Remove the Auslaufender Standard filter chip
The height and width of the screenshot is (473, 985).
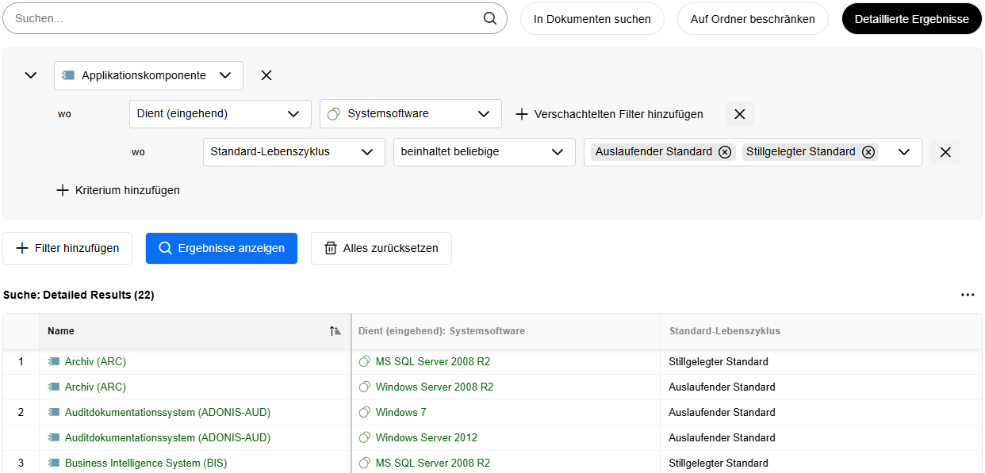click(724, 151)
